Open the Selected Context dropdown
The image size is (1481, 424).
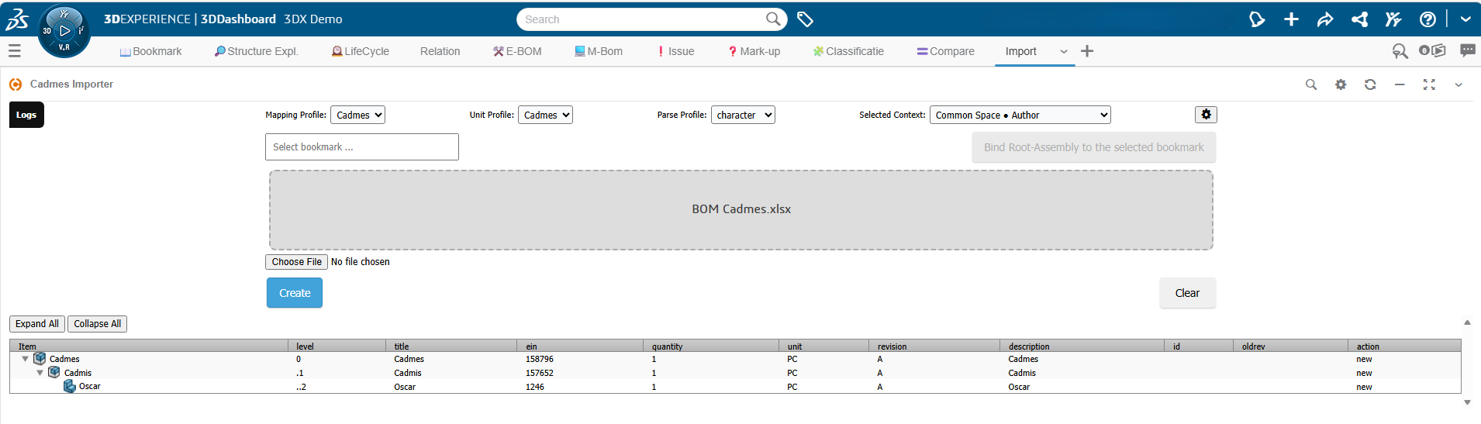pyautogui.click(x=1020, y=115)
